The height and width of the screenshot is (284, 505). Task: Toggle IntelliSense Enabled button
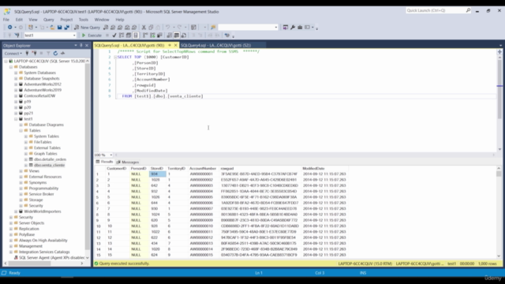136,35
